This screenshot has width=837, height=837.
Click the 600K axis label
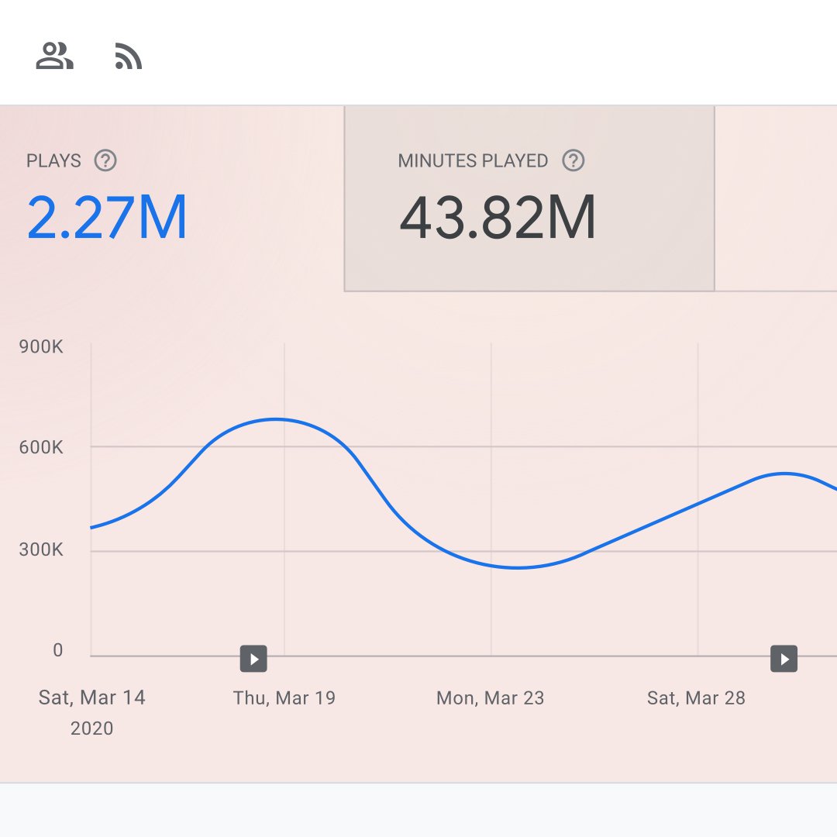41,447
